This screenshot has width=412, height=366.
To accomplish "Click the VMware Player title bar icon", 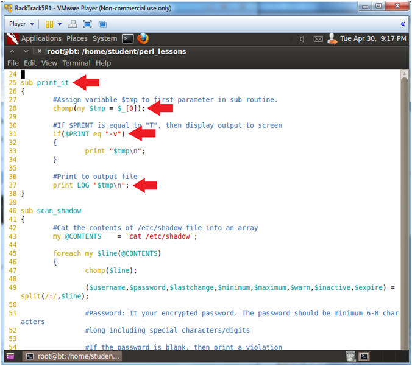I will (x=9, y=8).
